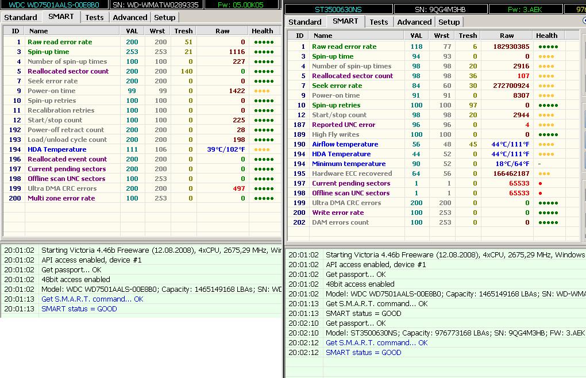Click Tresh column header in ST3500630NS table
This screenshot has height=378, width=586.
(x=468, y=36)
